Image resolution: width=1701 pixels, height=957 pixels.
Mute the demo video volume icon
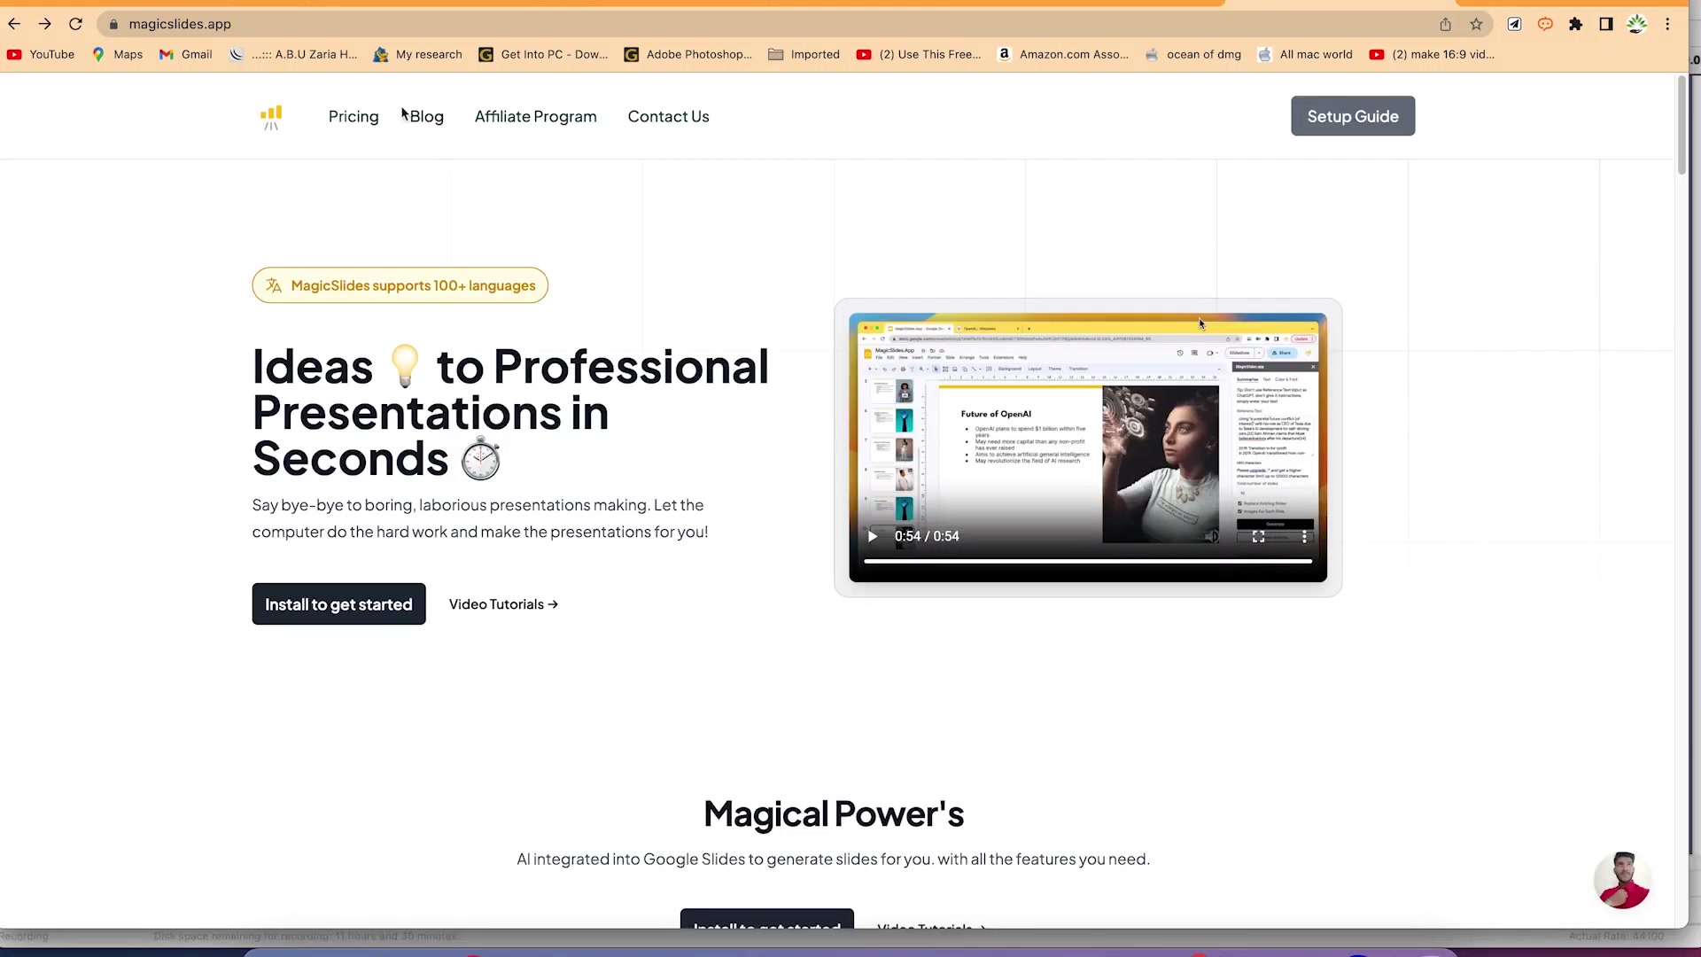(x=1211, y=536)
